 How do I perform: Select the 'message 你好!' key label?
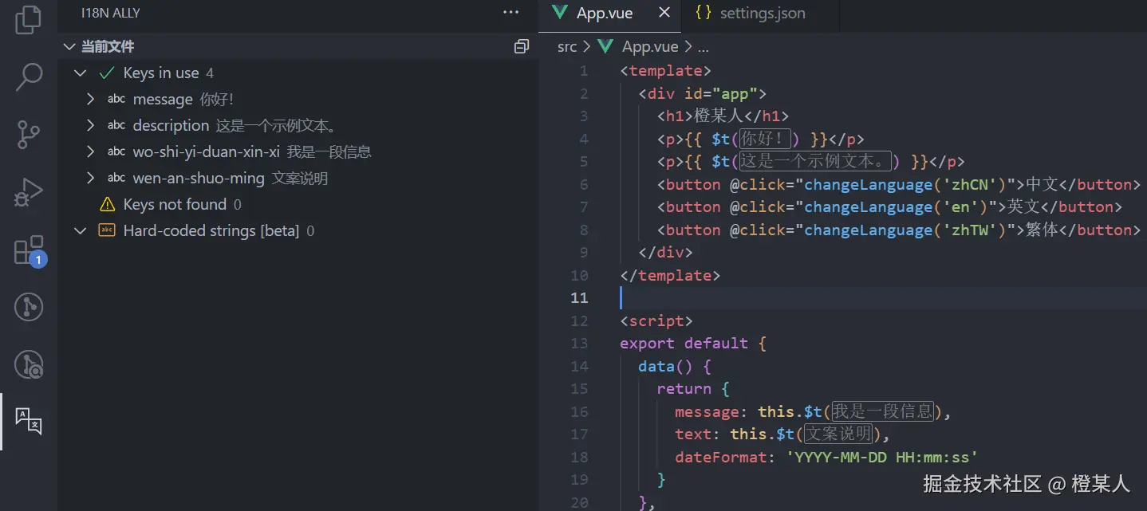pos(183,100)
